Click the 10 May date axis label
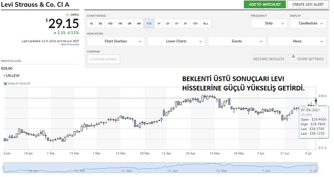Viewport: 334px width, 177px height. 215,153
